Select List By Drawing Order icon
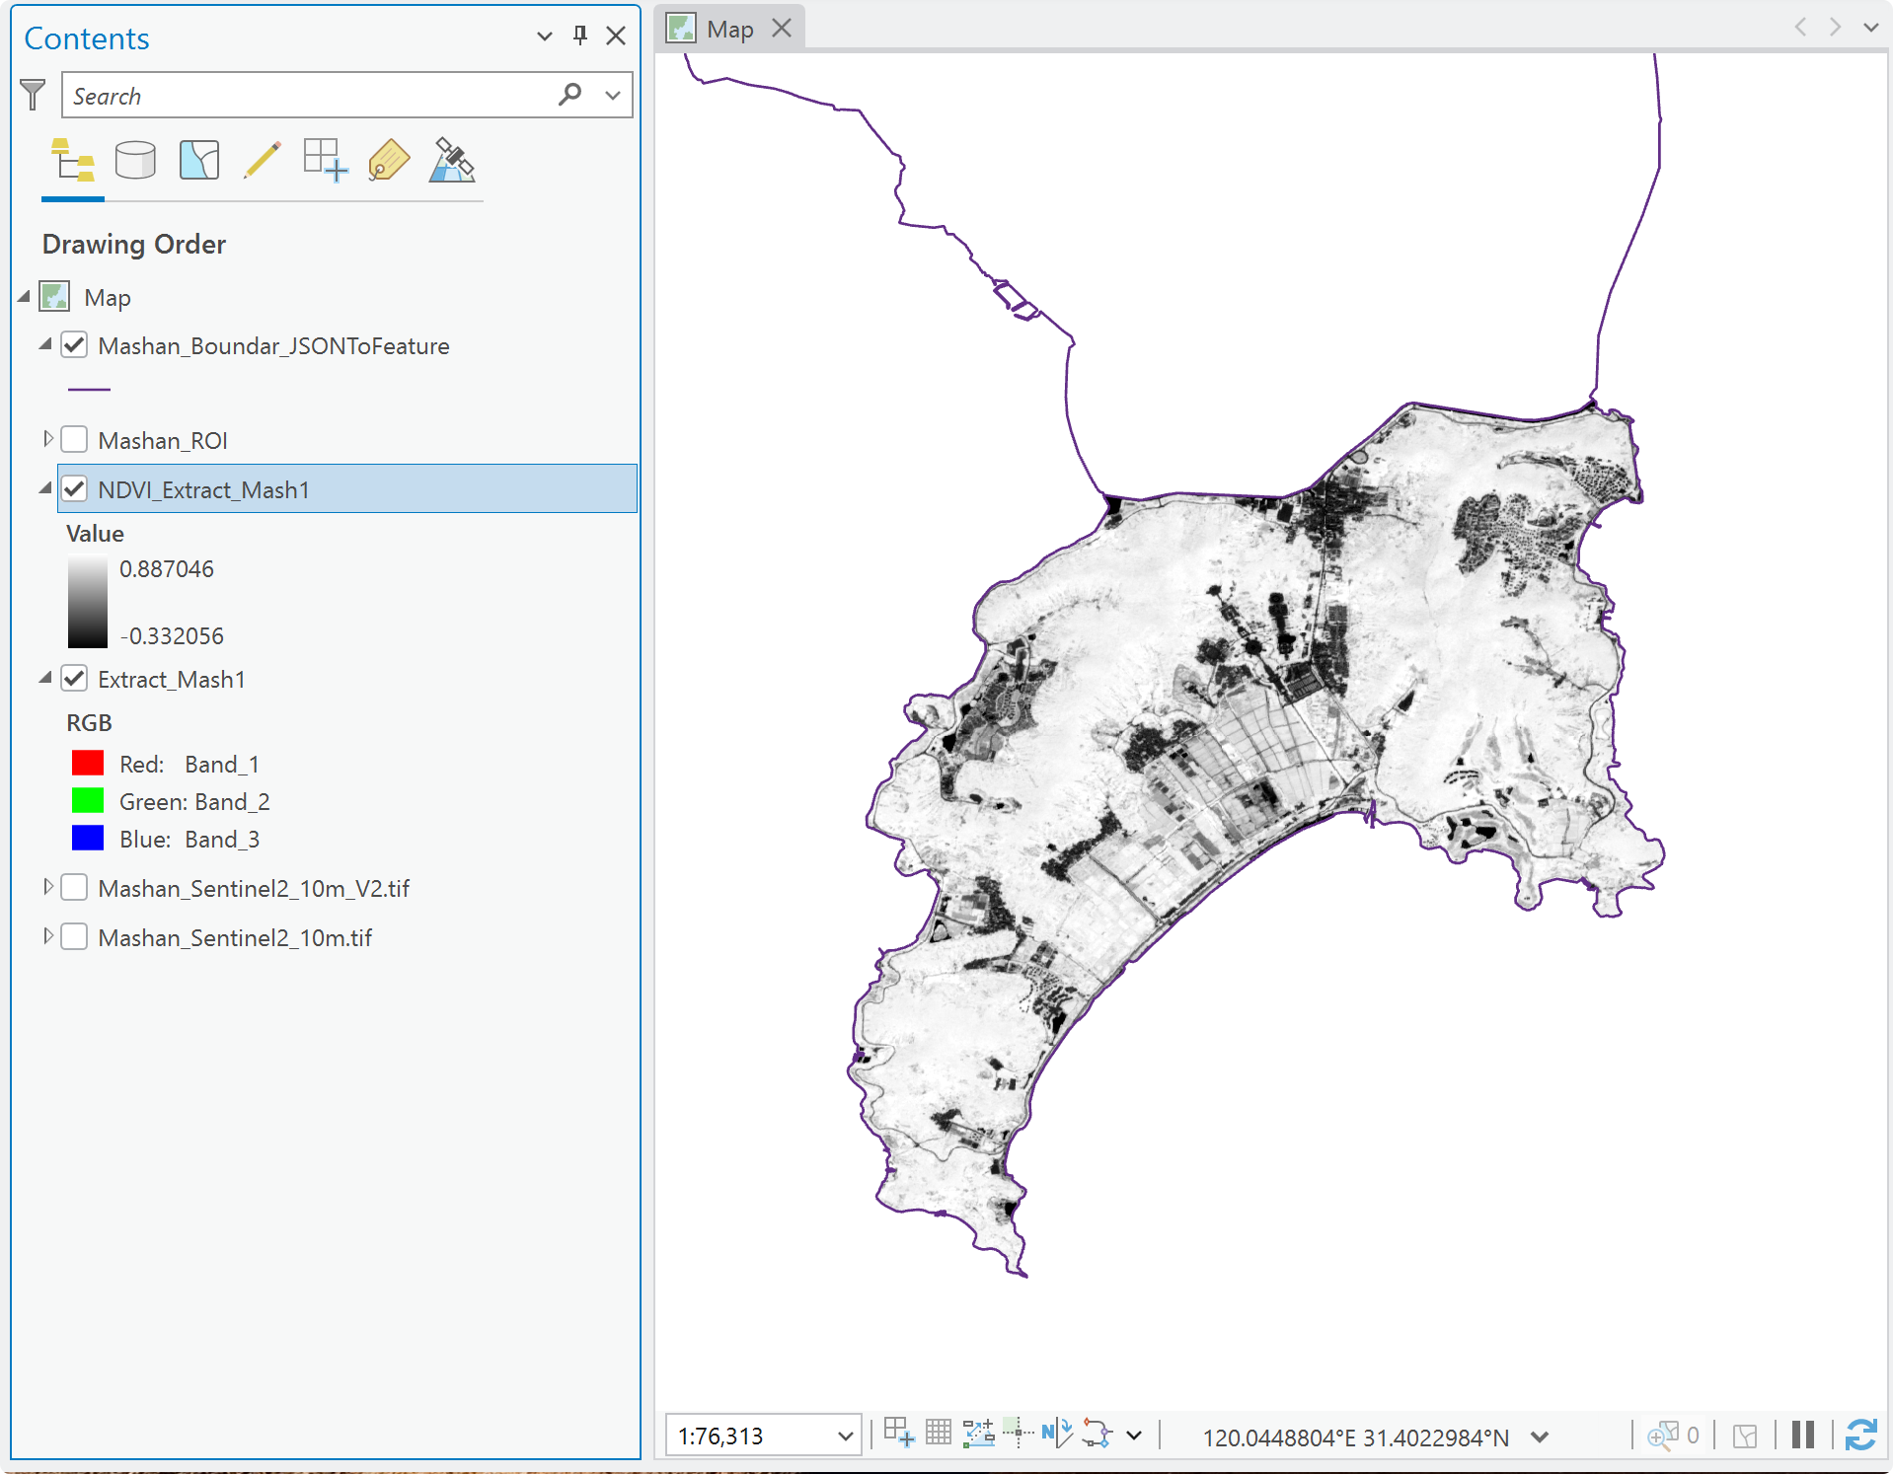 tap(73, 161)
